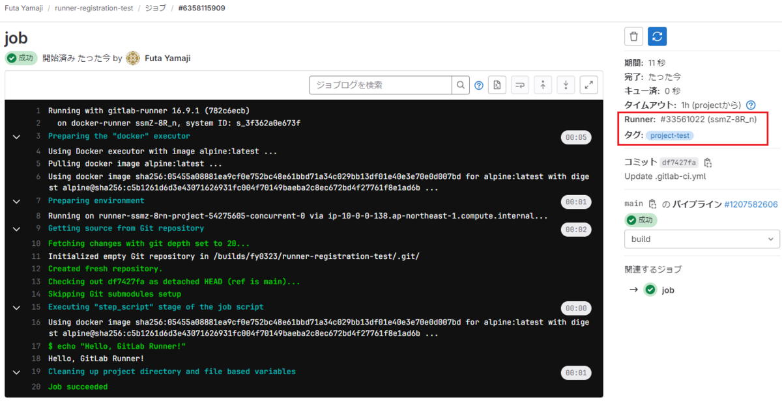Click commit hash df7427fa link
Image resolution: width=782 pixels, height=404 pixels.
coord(679,163)
